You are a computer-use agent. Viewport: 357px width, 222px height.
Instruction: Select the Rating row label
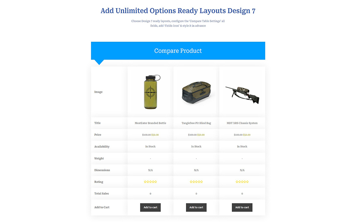(99, 182)
